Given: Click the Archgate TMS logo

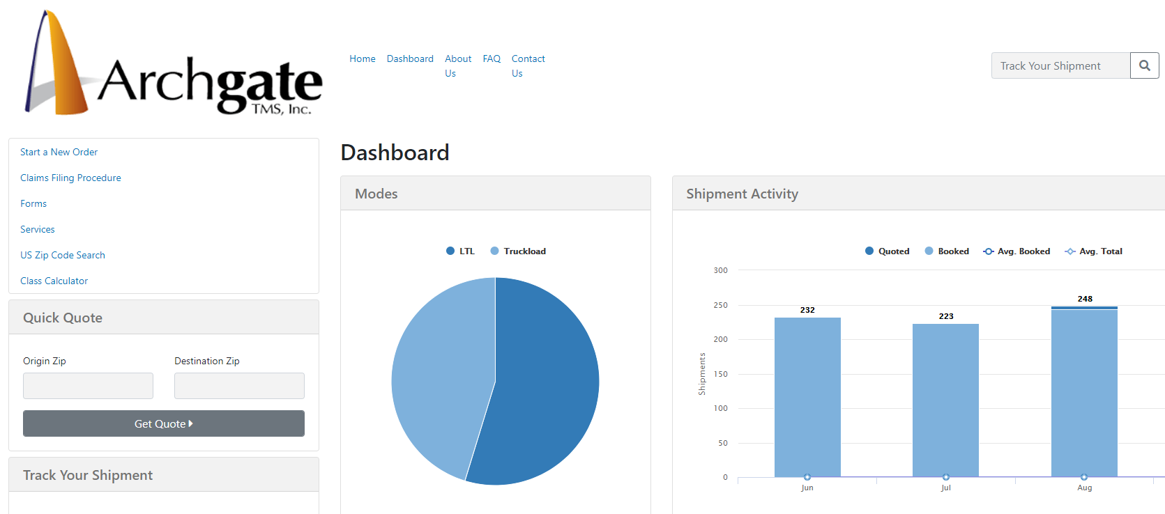Looking at the screenshot, I should pos(174,63).
